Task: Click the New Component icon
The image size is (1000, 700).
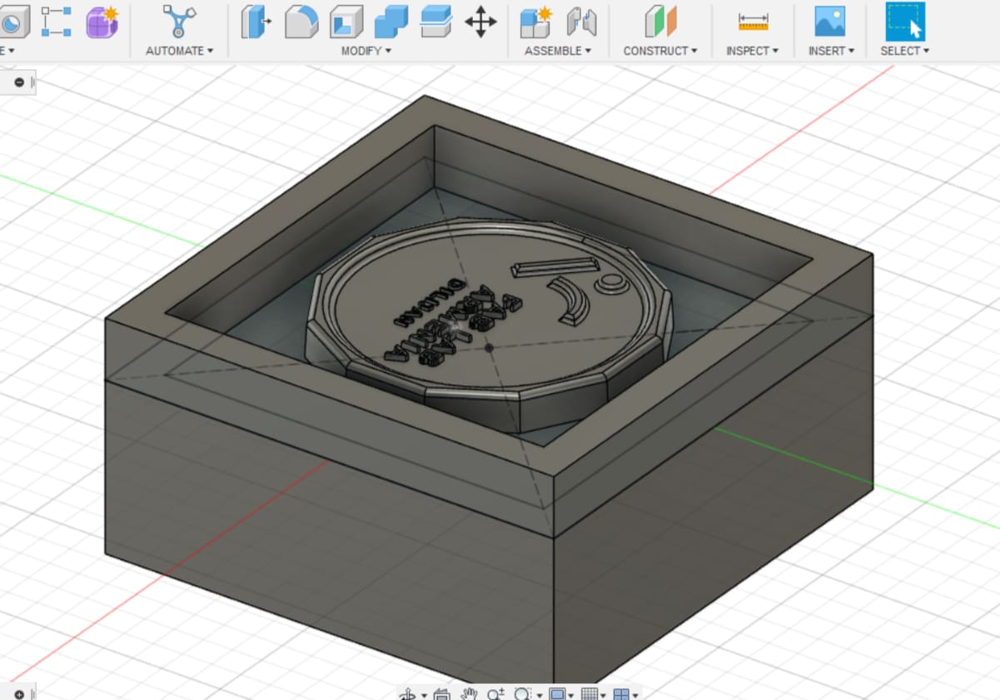Action: 536,21
